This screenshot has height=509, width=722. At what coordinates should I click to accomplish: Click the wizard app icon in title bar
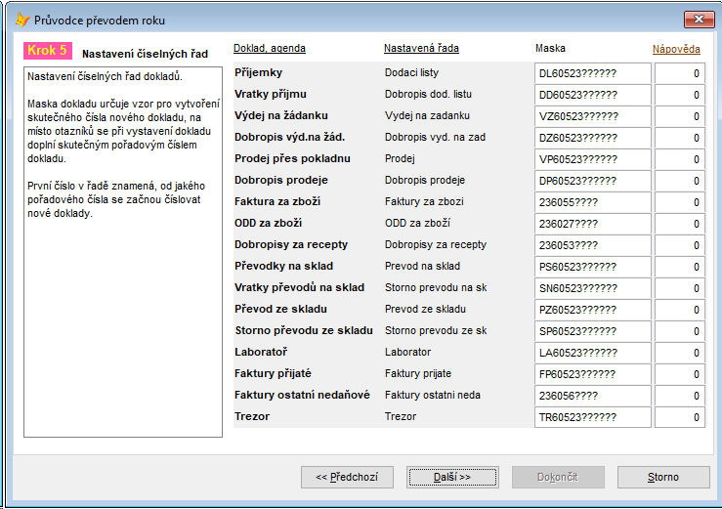pos(22,20)
